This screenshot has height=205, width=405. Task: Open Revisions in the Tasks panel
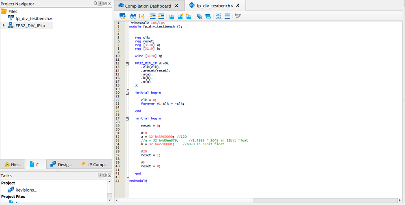(x=26, y=190)
